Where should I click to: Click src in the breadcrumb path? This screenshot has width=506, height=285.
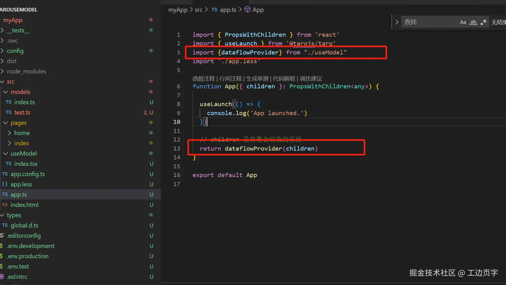point(199,10)
